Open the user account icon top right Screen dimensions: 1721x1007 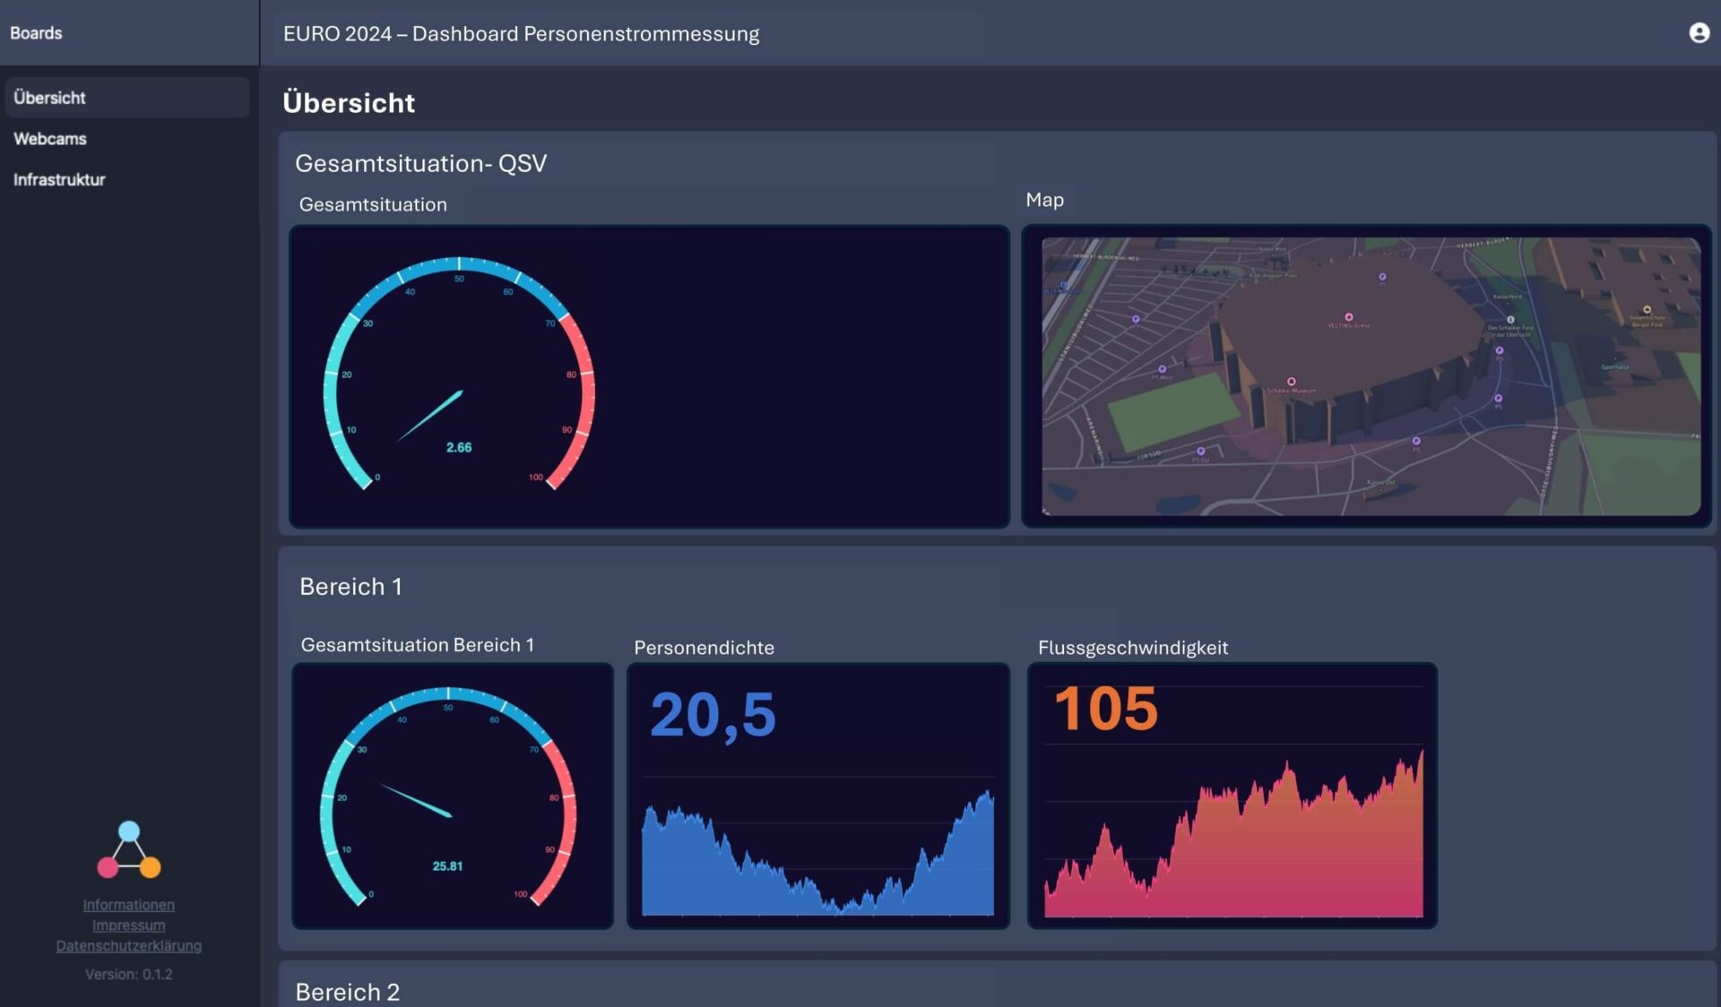pos(1699,33)
